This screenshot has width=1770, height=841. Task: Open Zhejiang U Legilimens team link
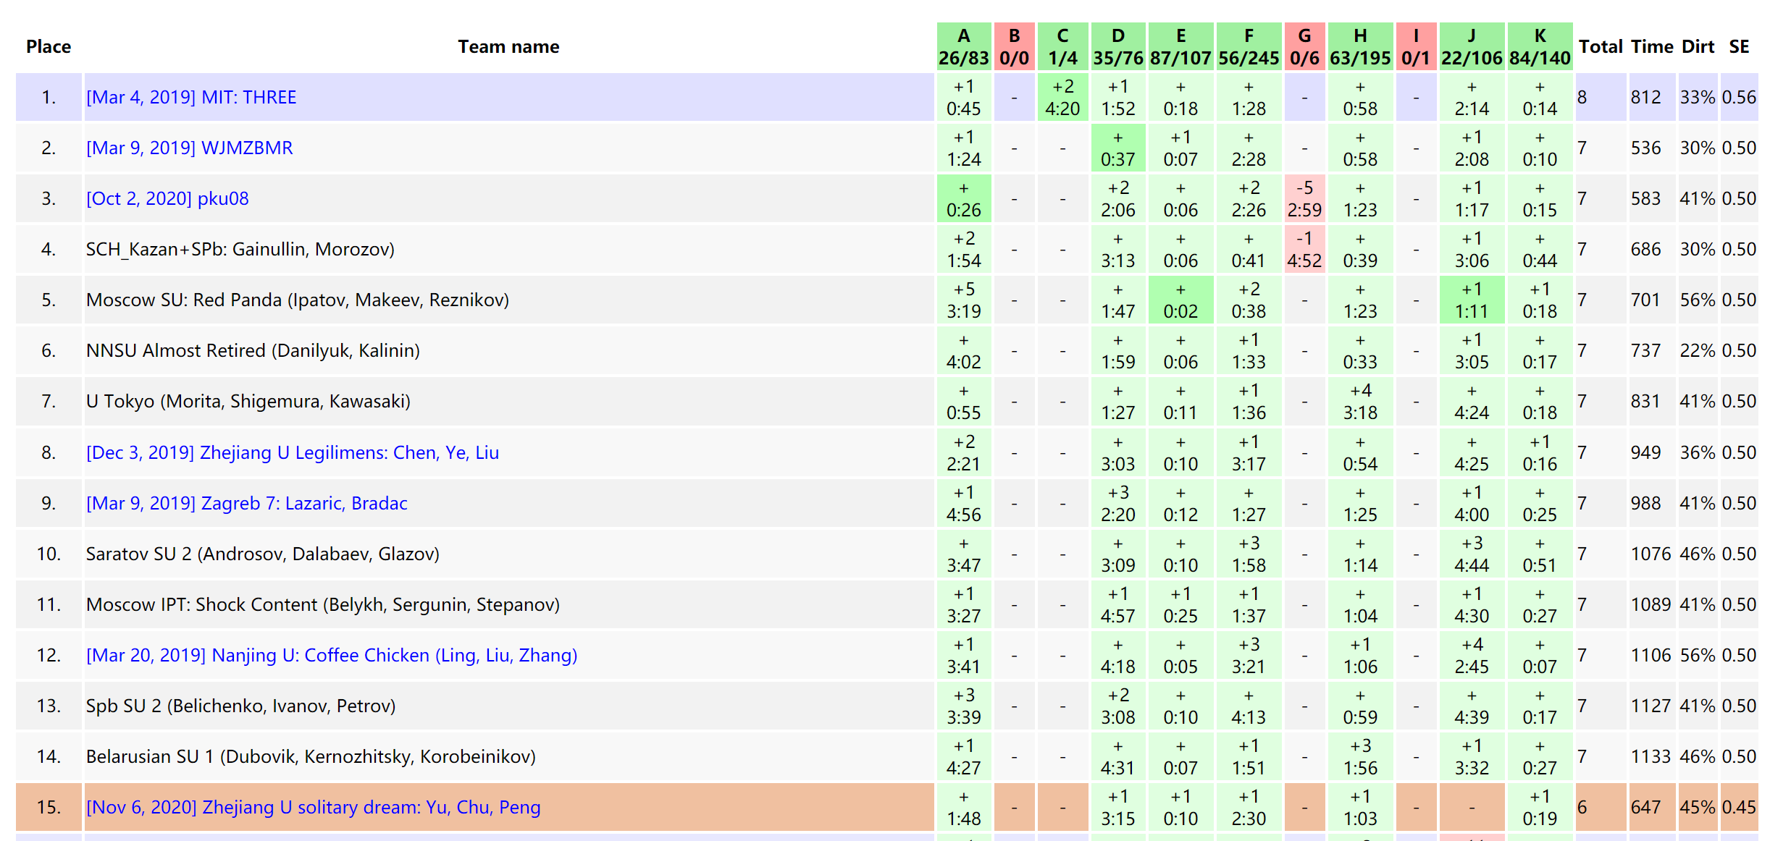(x=293, y=452)
